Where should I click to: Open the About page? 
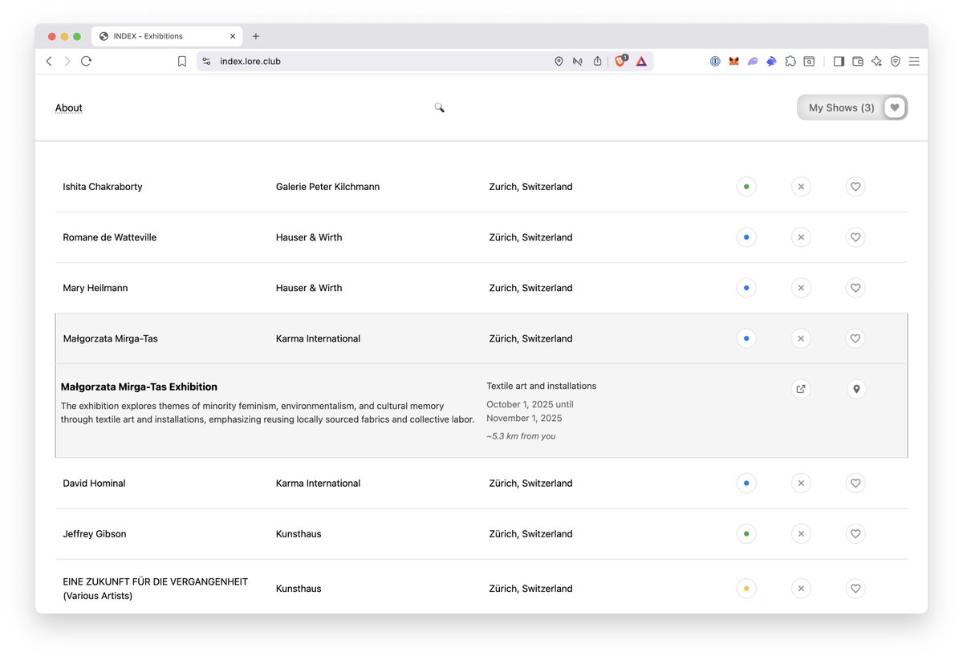pyautogui.click(x=68, y=107)
